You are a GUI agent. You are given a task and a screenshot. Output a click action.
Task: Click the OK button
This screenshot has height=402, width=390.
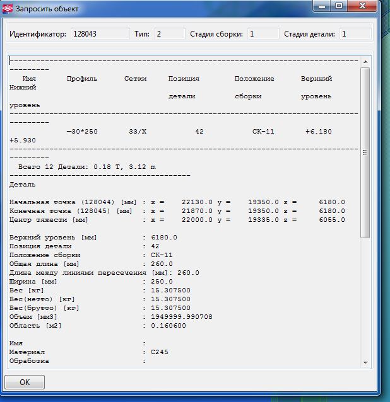click(25, 382)
